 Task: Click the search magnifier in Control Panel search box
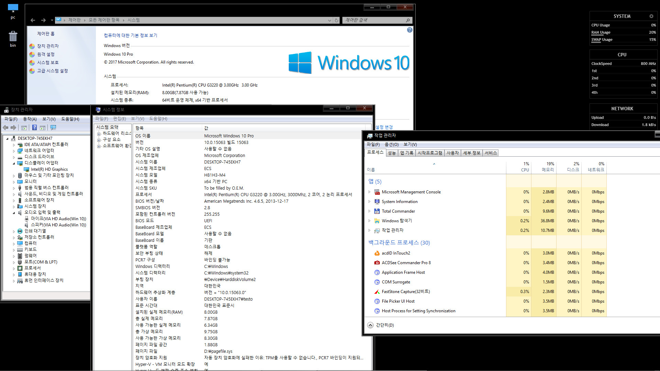tap(408, 20)
